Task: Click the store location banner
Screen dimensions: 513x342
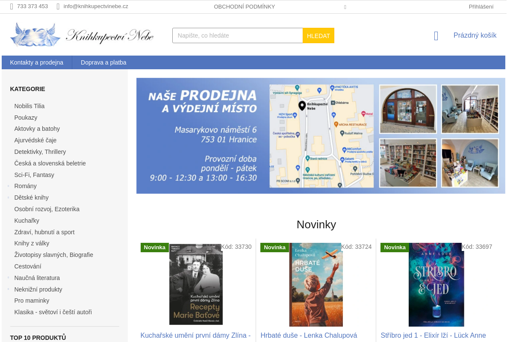Action: point(321,136)
